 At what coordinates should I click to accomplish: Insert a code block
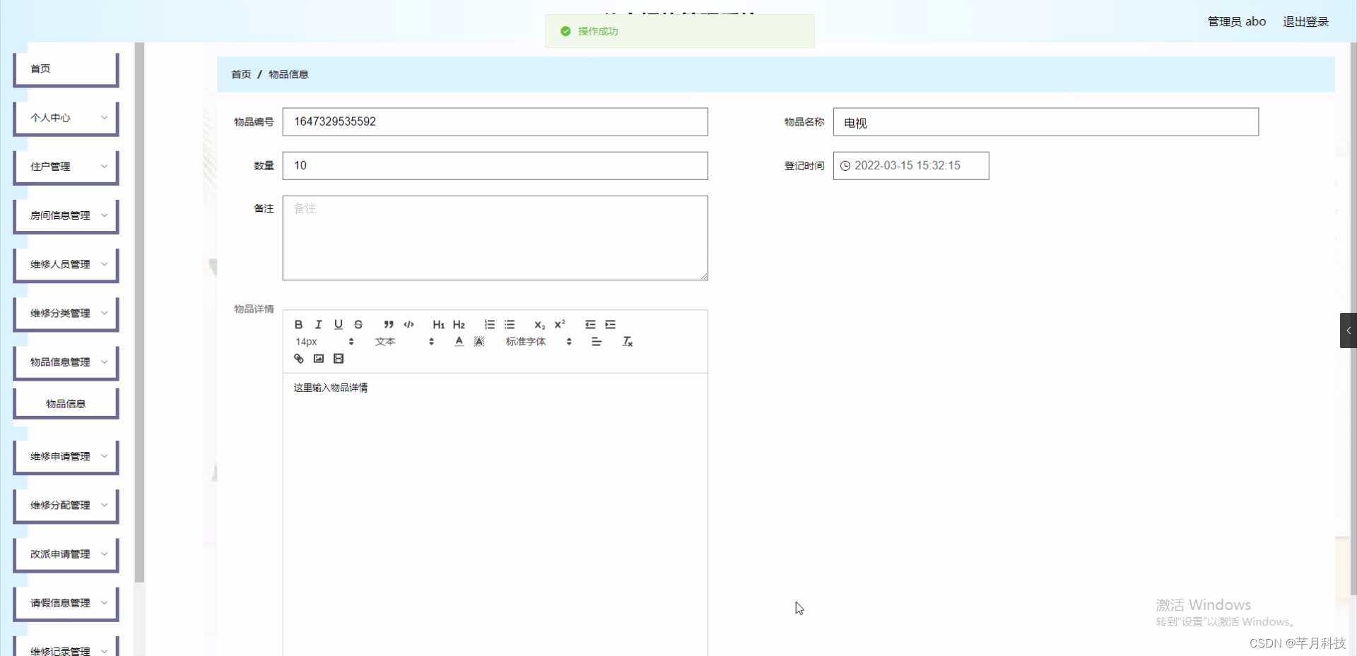409,325
